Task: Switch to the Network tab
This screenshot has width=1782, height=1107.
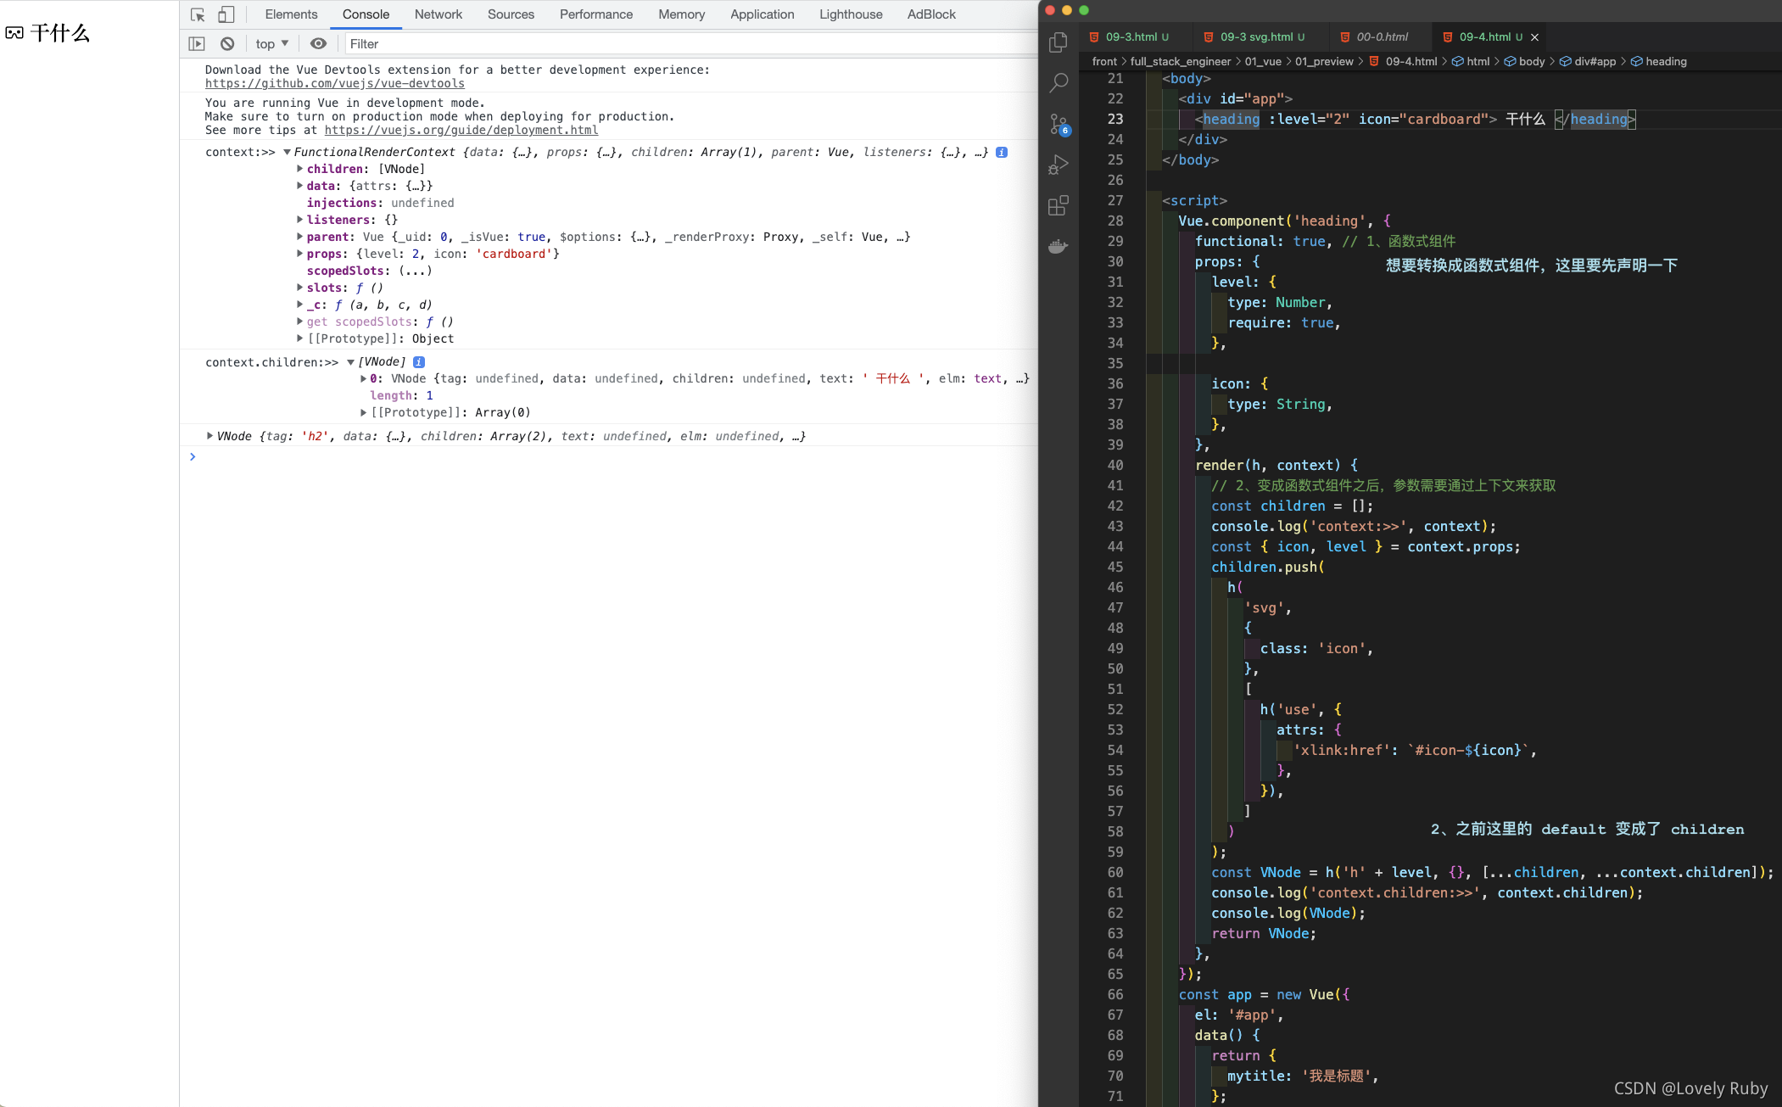Action: coord(438,14)
